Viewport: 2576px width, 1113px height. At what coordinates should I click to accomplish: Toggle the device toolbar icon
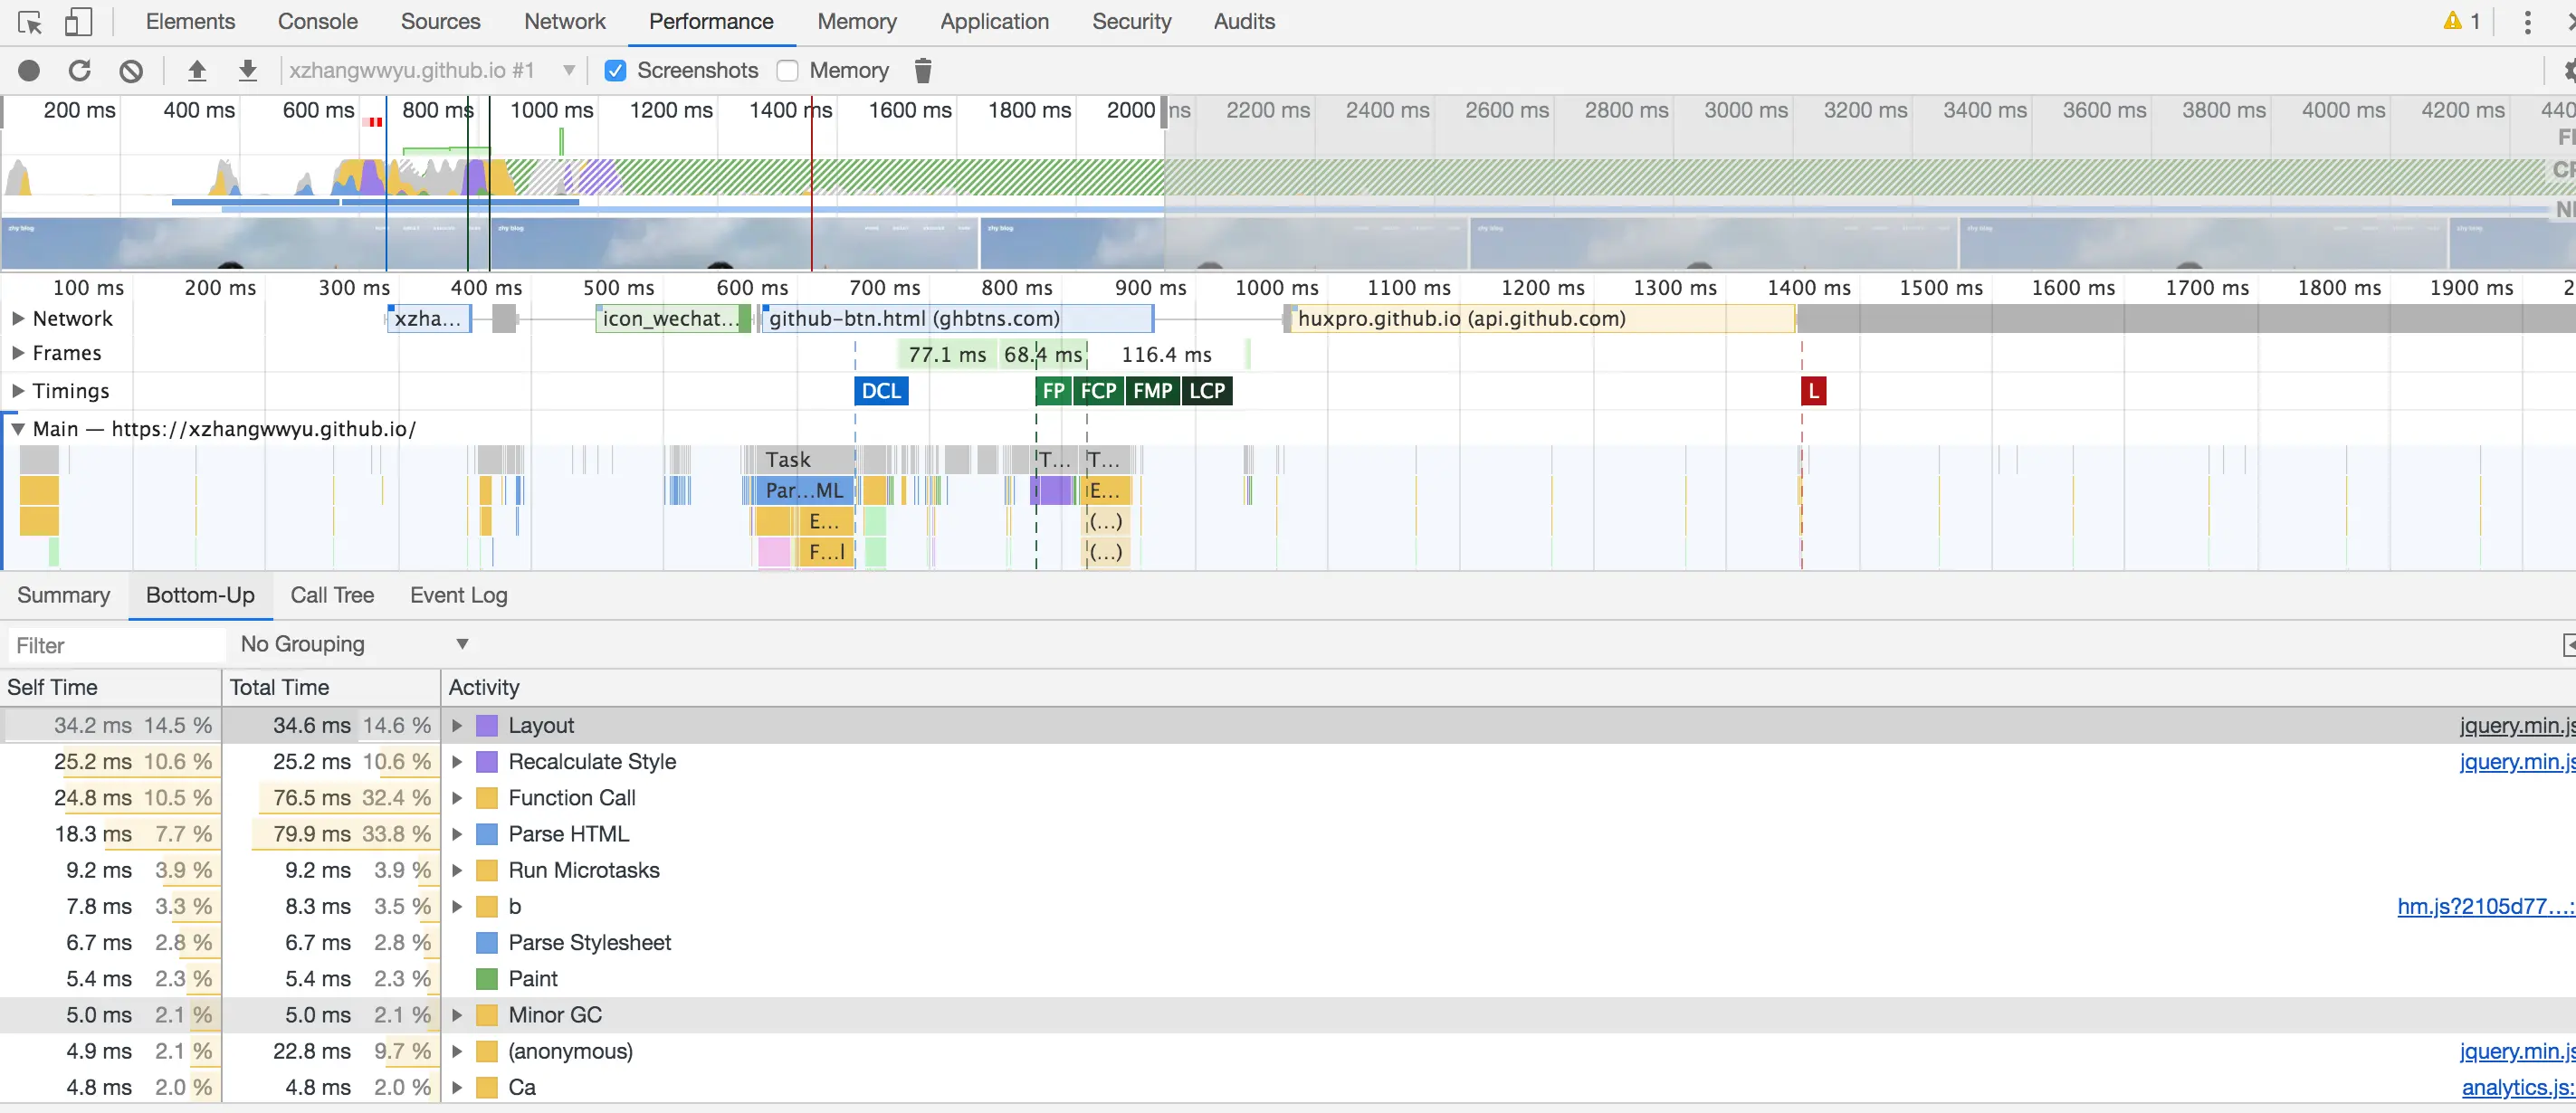pos(78,22)
